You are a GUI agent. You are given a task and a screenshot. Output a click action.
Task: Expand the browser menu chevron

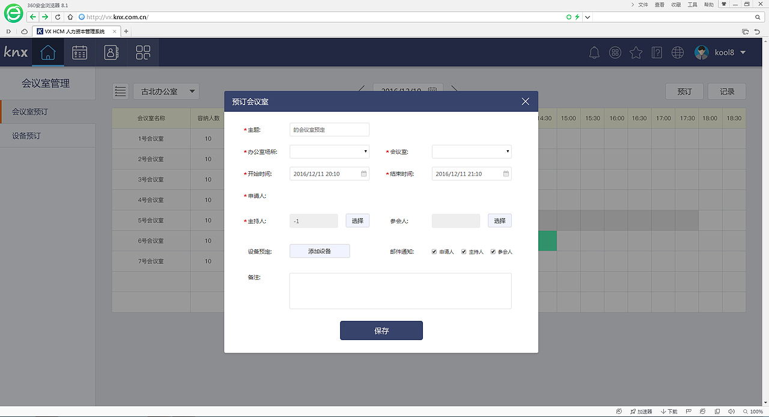pos(633,4)
